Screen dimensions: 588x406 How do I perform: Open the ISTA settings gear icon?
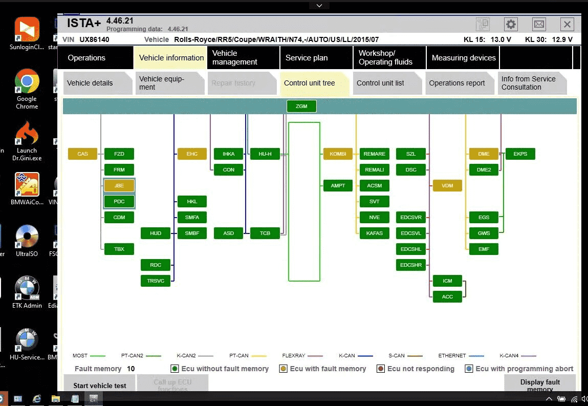pos(511,25)
